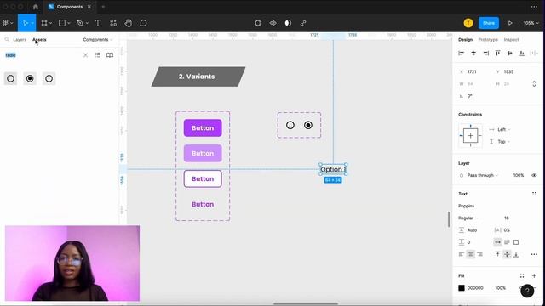Viewport: 545px width, 306px height.
Task: Expand Pen tool options arrow
Action: [x=87, y=23]
